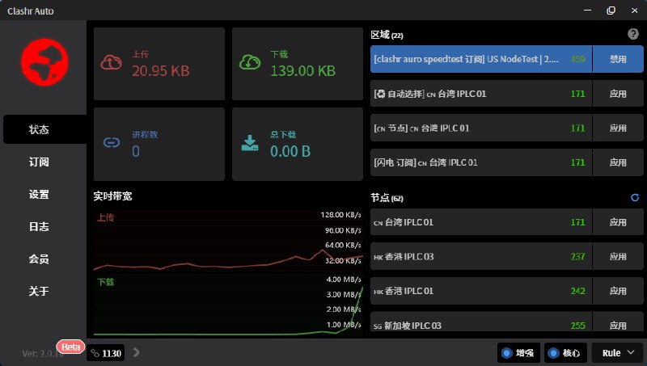Screen dimensions: 647x366
Task: Click the port 1130 link badge
Action: [106, 353]
